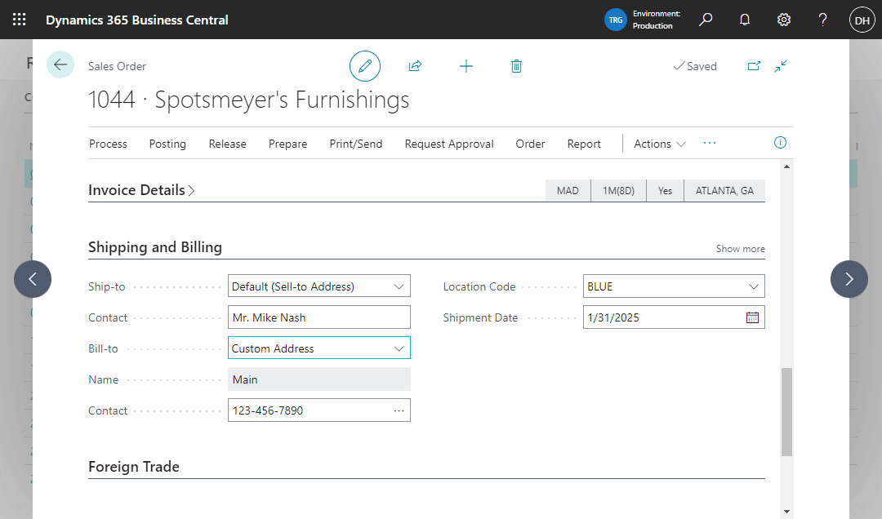Open the Posting menu
The width and height of the screenshot is (882, 519).
167,144
